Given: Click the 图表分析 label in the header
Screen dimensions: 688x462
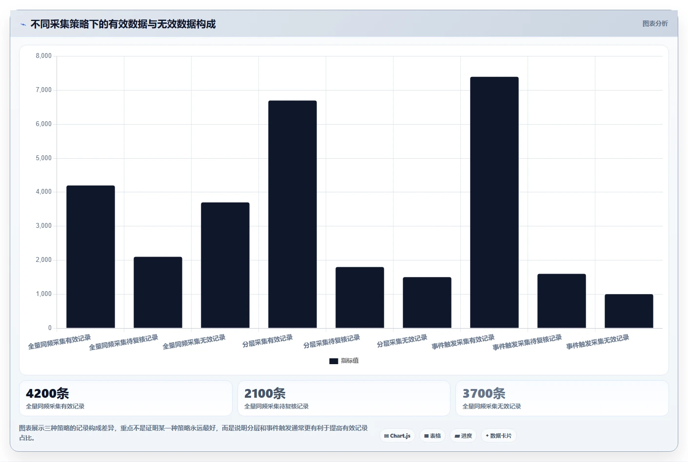Looking at the screenshot, I should pyautogui.click(x=655, y=23).
